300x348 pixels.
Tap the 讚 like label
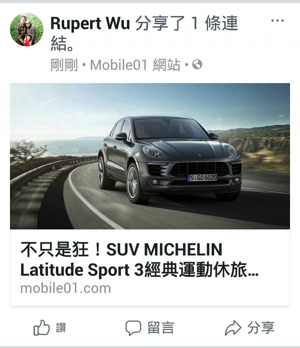pyautogui.click(x=61, y=328)
